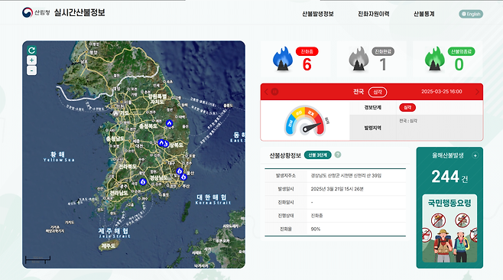Click the teal 산불 3단계 badge
503x280 pixels.
[x=317, y=155]
